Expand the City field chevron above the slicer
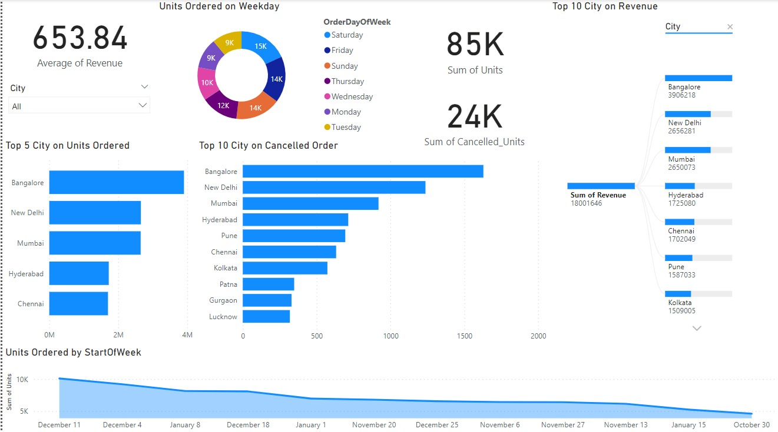This screenshot has width=778, height=432. (144, 86)
